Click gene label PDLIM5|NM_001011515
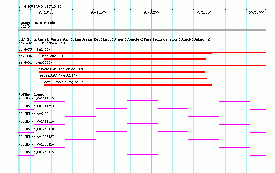The width and height of the screenshot is (275, 173). pos(36,99)
